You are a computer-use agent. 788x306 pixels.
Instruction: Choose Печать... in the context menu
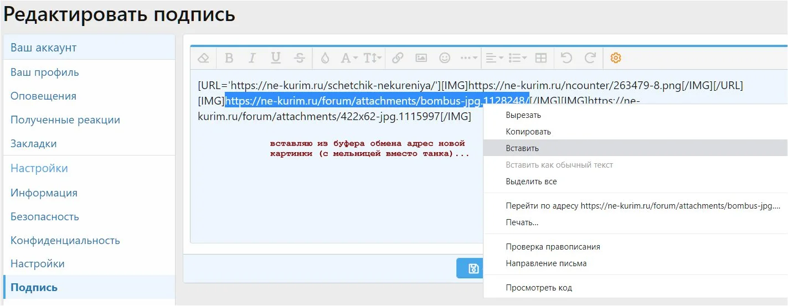[x=636, y=222]
